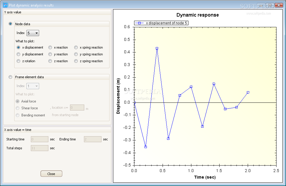Image resolution: width=286 pixels, height=186 pixels.
Task: Open the node Index dropdown showing 5
Action: pos(33,33)
